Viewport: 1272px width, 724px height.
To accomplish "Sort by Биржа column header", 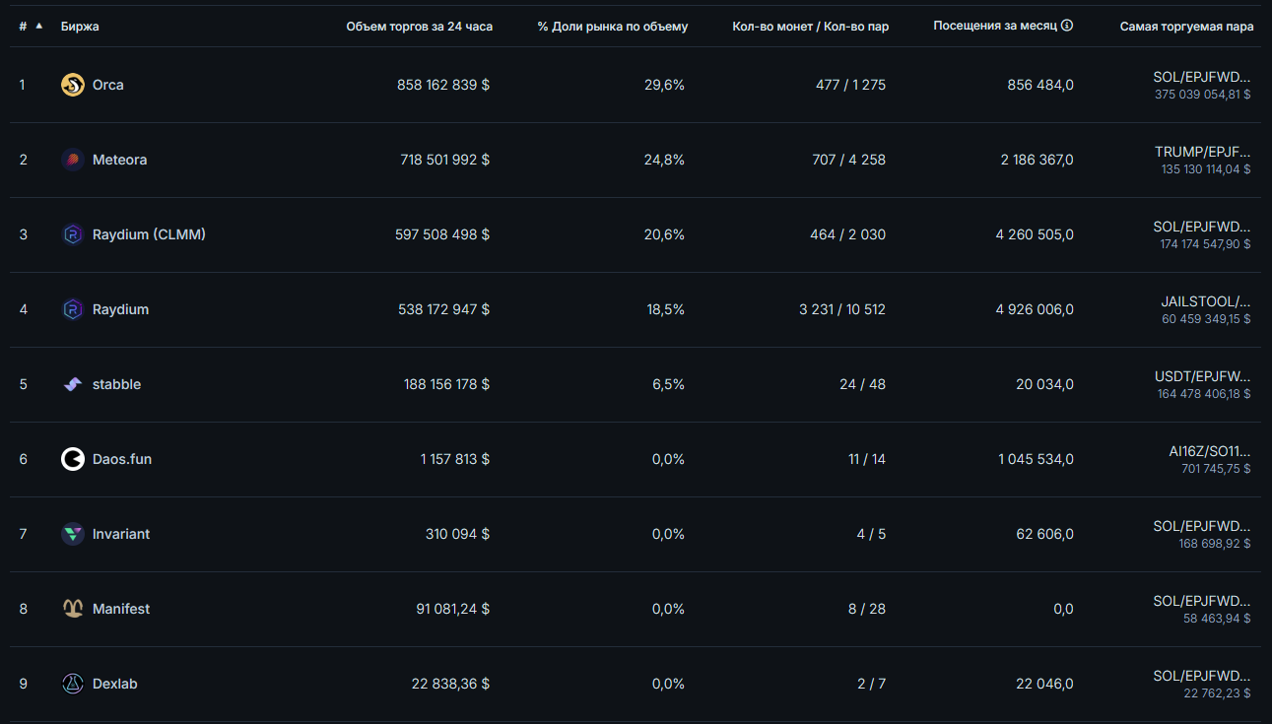I will [80, 27].
